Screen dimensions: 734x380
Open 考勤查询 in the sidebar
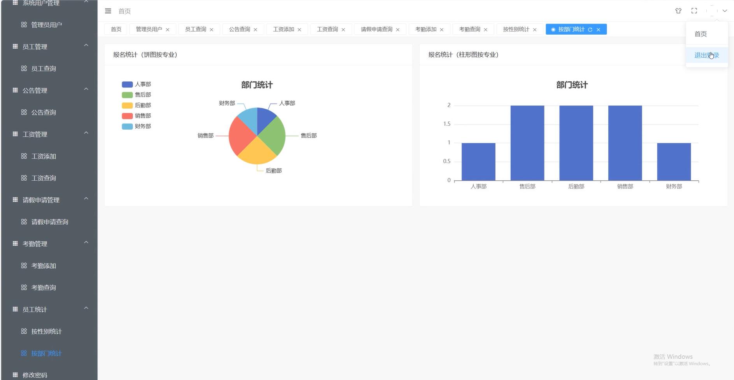click(x=49, y=288)
